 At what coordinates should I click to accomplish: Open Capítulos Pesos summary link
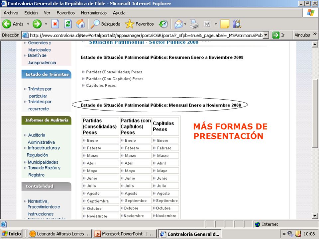click(101, 86)
